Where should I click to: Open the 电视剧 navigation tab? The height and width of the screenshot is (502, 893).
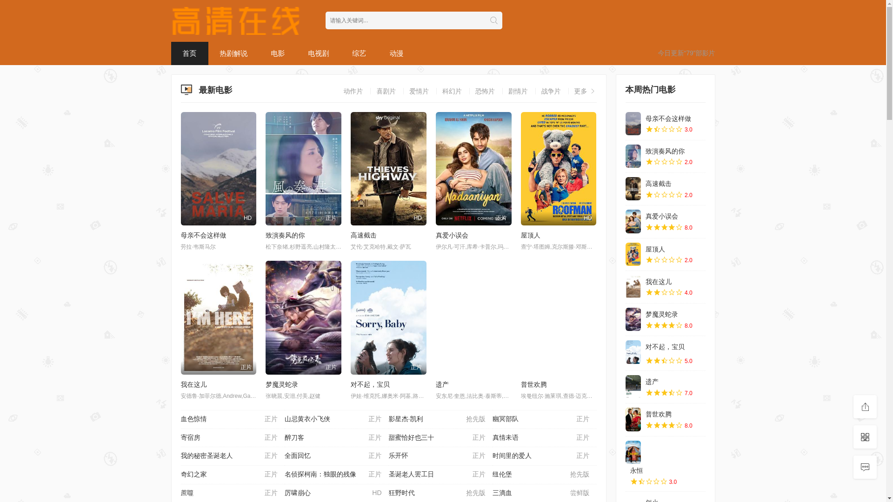[x=318, y=53]
